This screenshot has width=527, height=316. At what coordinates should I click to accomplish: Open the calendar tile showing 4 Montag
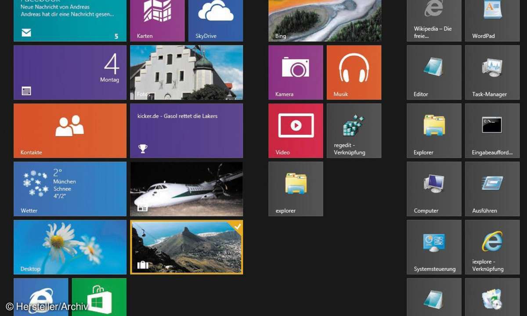(70, 72)
